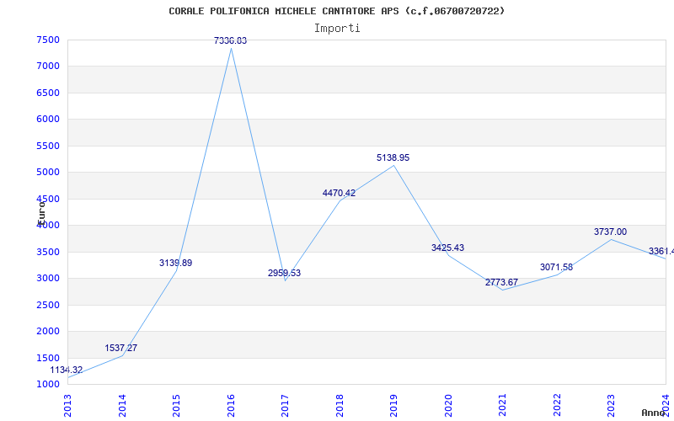Select the 7336.83 data label
This screenshot has height=421, width=674.
pyautogui.click(x=230, y=40)
